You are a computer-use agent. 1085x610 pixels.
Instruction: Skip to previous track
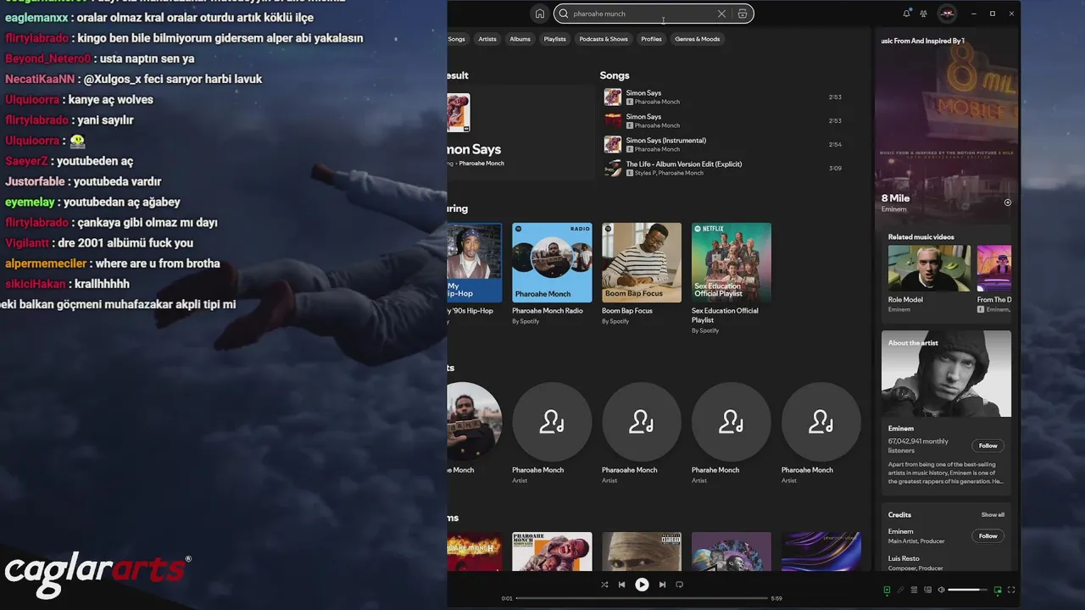point(622,585)
